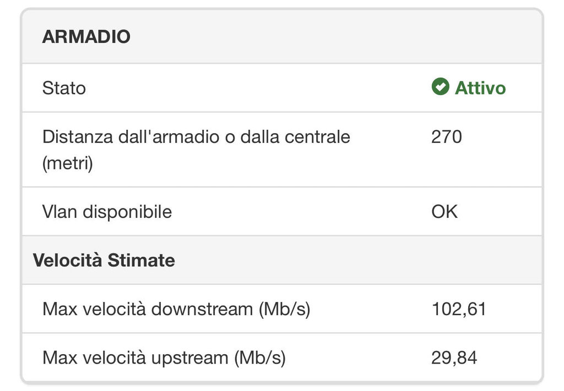The height and width of the screenshot is (391, 564).
Task: Click the word disponibile in the Vlan row
Action: (127, 212)
